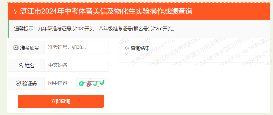The width and height of the screenshot is (273, 115).
Task: Click the 温馨提示 notice text
Action: coord(94,29)
